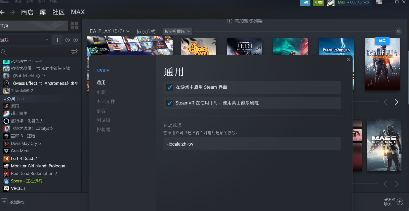Close the Spore properties dialog
Viewport: 409px width, 211px height.
(348, 59)
